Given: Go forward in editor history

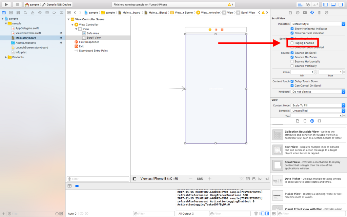Looking at the screenshot, I should [80, 13].
